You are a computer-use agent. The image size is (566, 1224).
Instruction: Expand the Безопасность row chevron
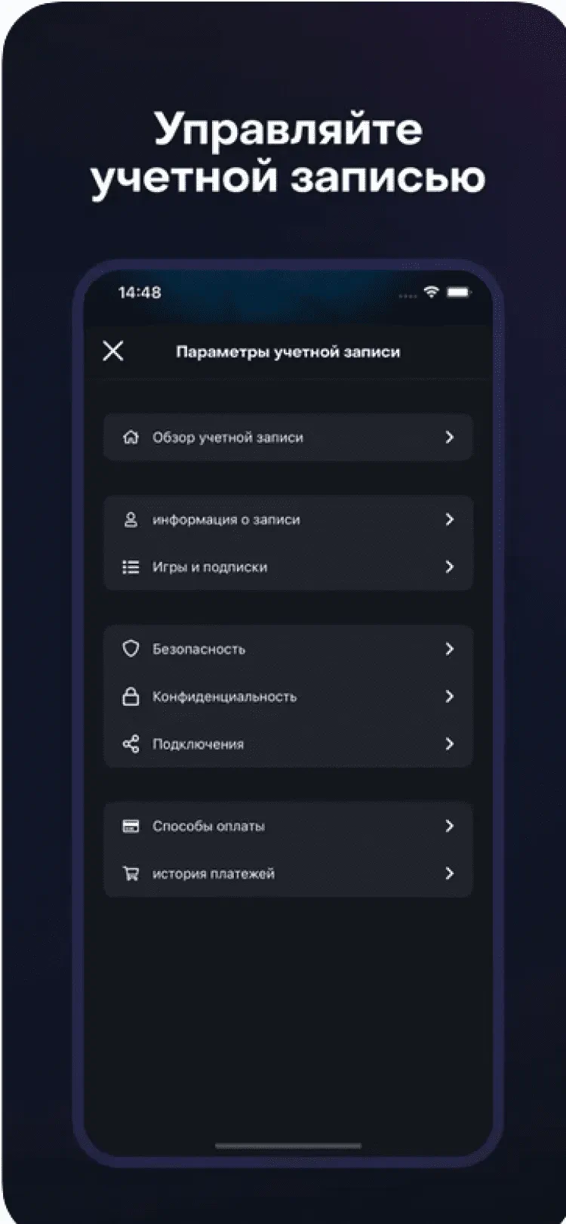tap(450, 649)
